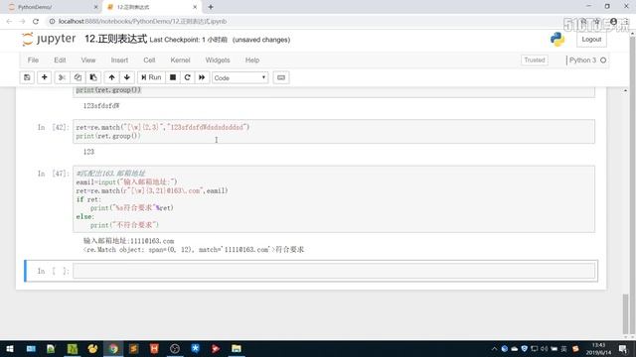Open the Cell menu

pos(149,59)
